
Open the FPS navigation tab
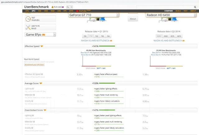[x=65, y=11]
